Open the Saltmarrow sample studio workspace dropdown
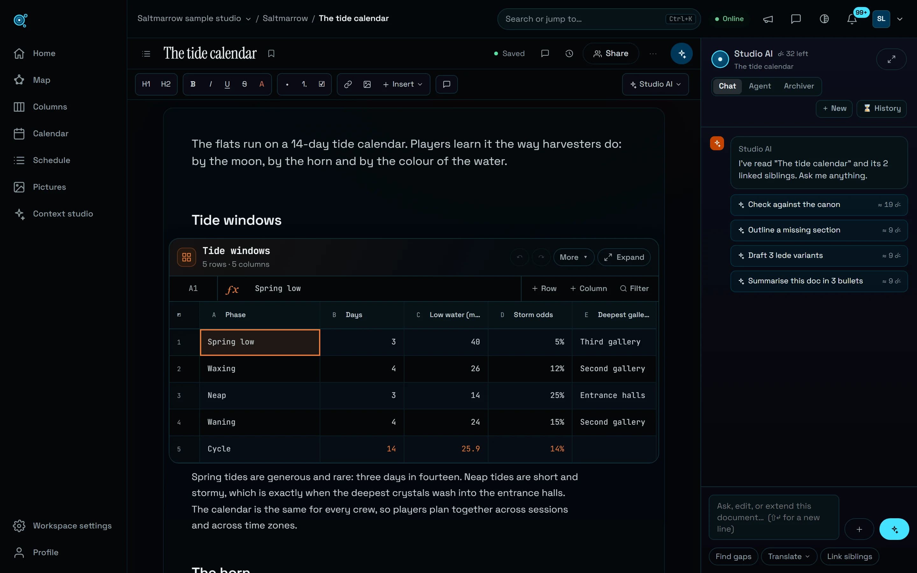The image size is (917, 573). [x=194, y=18]
